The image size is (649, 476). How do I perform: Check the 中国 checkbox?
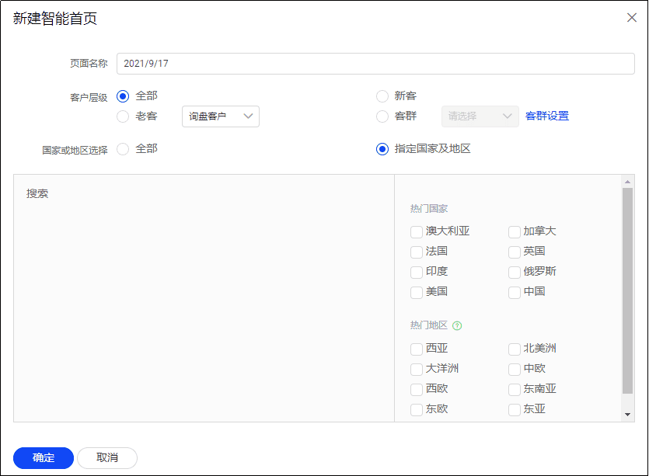[514, 292]
